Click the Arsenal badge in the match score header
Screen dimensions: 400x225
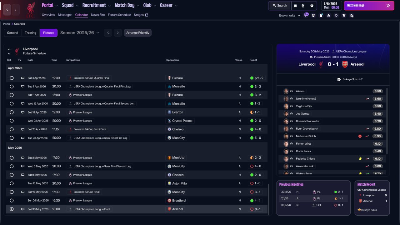(x=345, y=64)
